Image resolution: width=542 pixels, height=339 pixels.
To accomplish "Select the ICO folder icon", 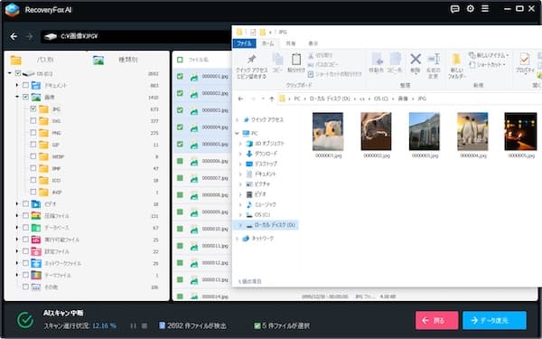I will pyautogui.click(x=43, y=180).
